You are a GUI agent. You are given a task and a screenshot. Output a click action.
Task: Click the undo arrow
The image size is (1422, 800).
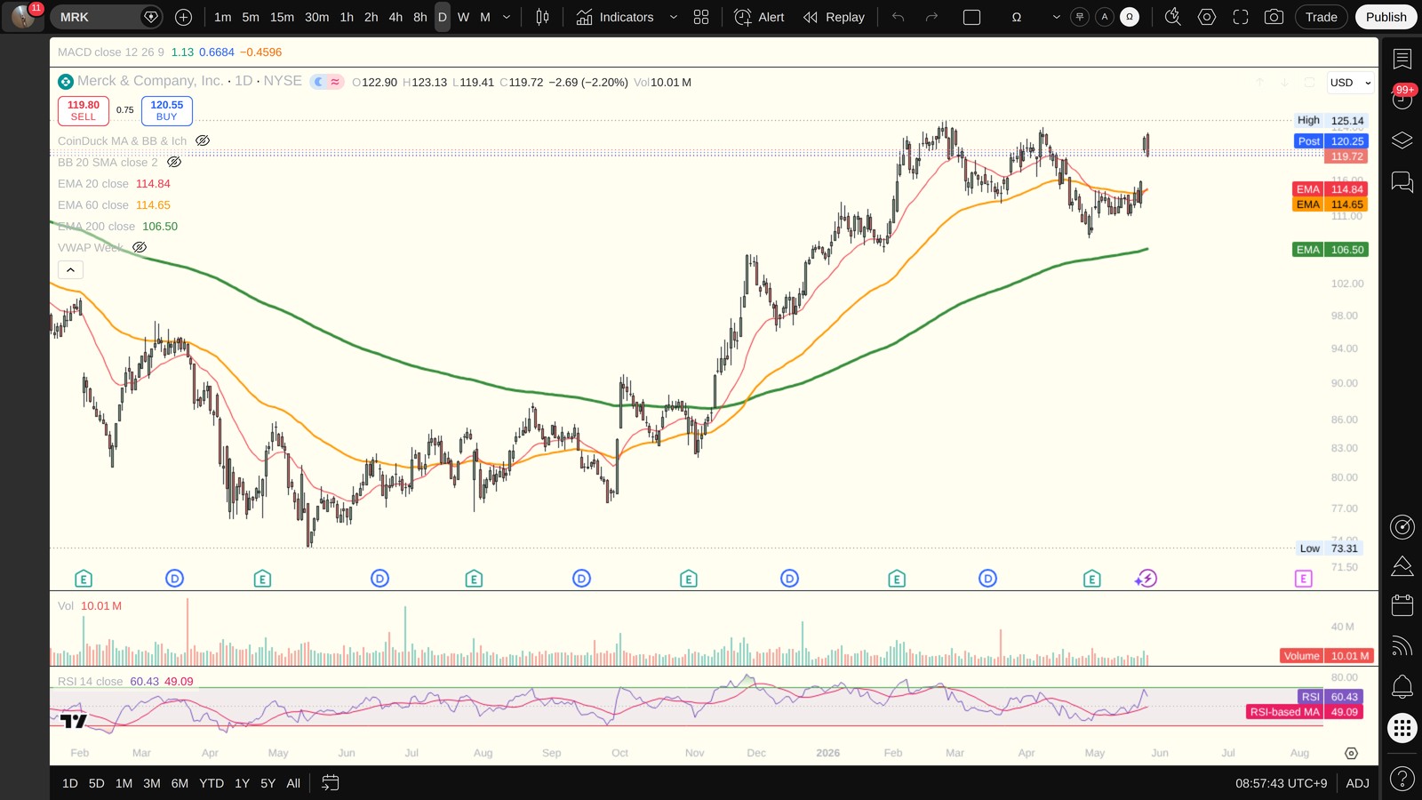click(x=899, y=17)
